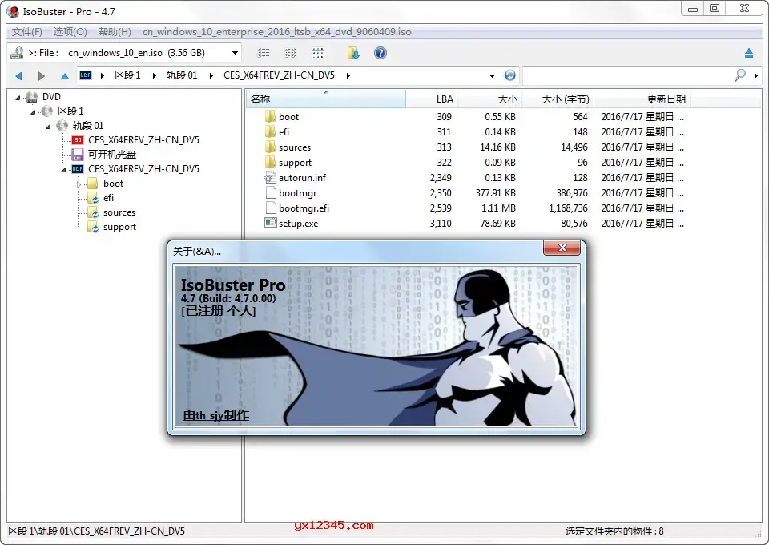Select the support folder in tree
The height and width of the screenshot is (545, 769).
[119, 227]
